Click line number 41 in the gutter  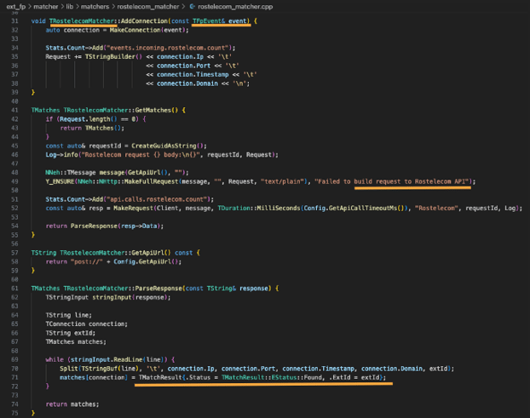click(x=14, y=110)
